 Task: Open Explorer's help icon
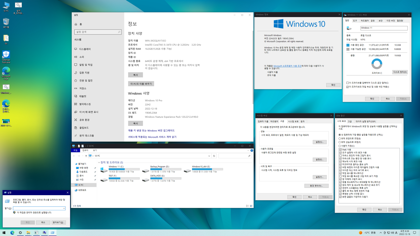252,150
